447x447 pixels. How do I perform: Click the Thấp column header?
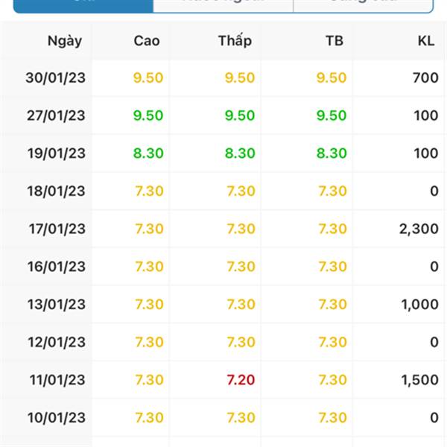(x=235, y=40)
